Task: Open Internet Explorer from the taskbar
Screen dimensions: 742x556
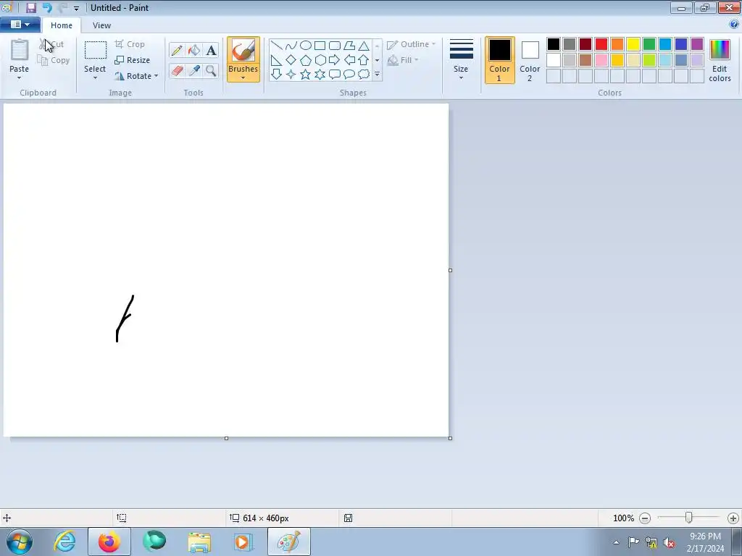Action: (x=64, y=542)
